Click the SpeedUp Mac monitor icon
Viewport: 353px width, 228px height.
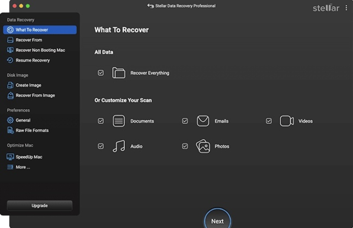pos(10,157)
